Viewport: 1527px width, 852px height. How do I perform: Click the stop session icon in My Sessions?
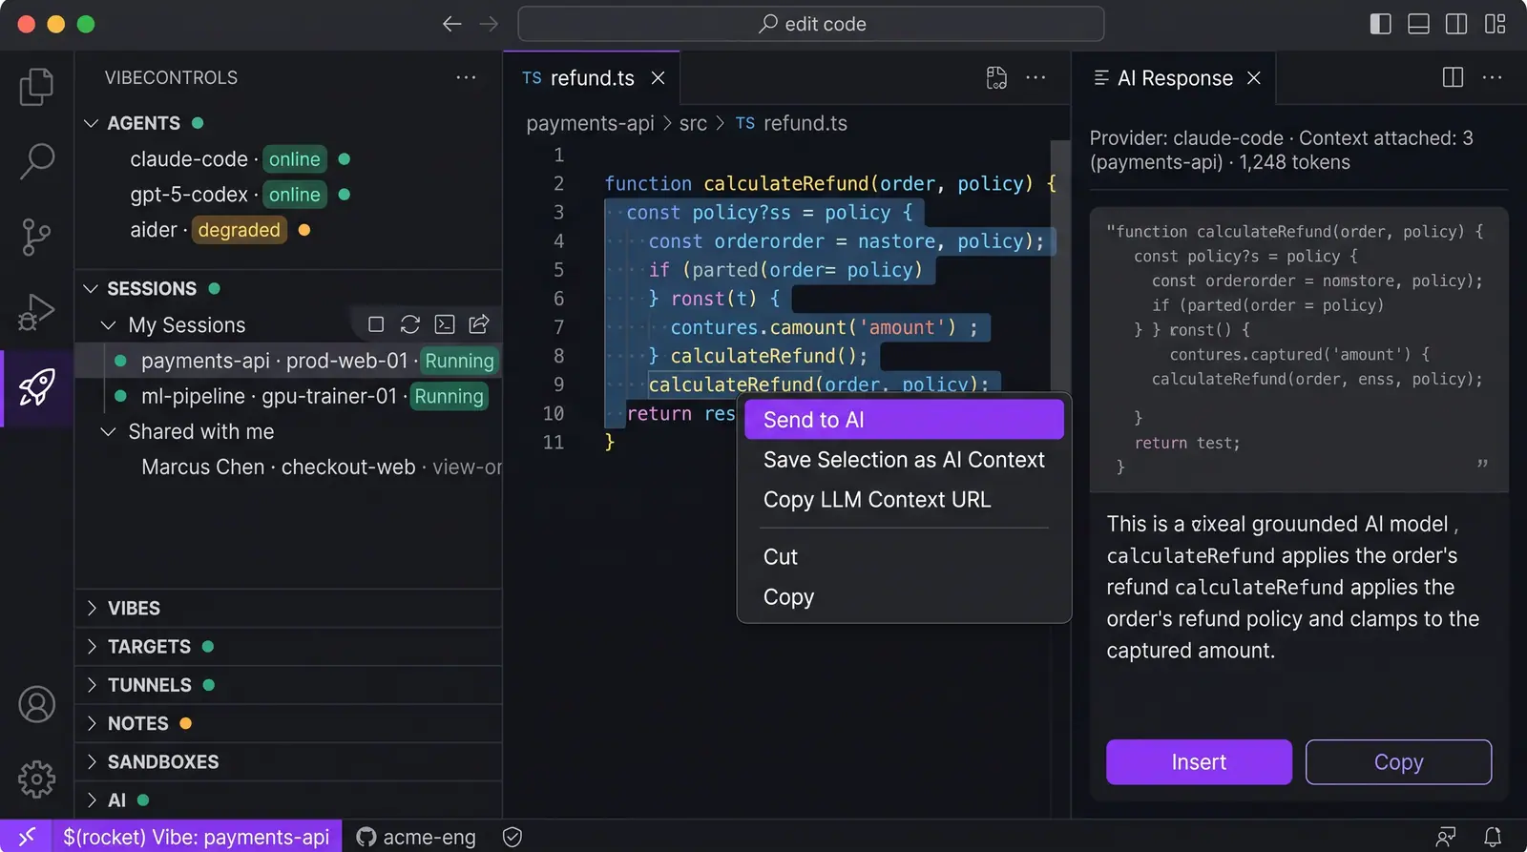coord(376,324)
